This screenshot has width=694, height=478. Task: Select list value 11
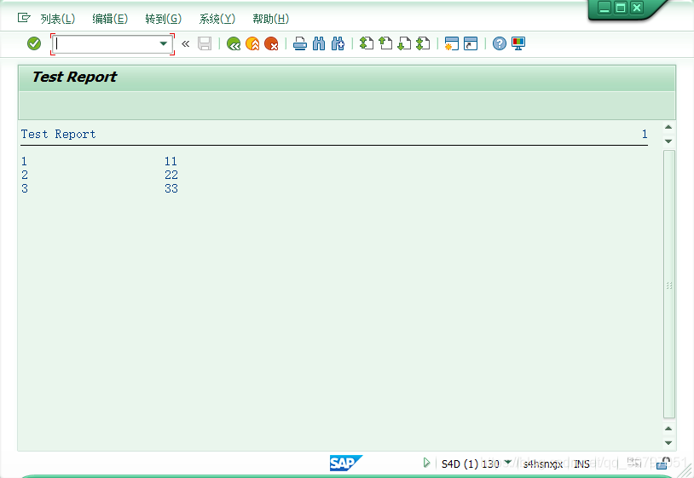171,161
